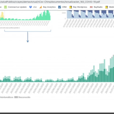Click the blue downward arrow below bracket
The height and width of the screenshot is (114, 114).
coord(28,37)
